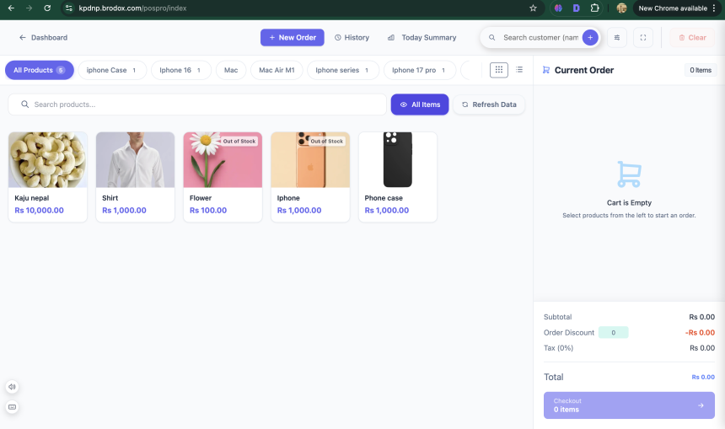Image resolution: width=725 pixels, height=429 pixels.
Task: Open the browser extensions puzzle icon
Action: coord(594,8)
